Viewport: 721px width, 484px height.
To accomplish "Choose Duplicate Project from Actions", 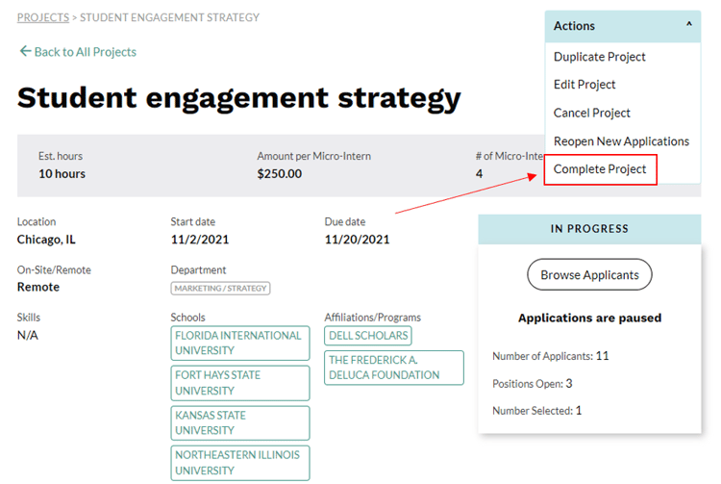I will pos(599,57).
